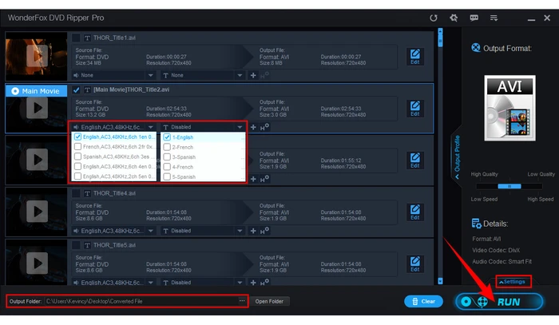Tick English AC3 2ch 5en audio track

click(x=77, y=176)
